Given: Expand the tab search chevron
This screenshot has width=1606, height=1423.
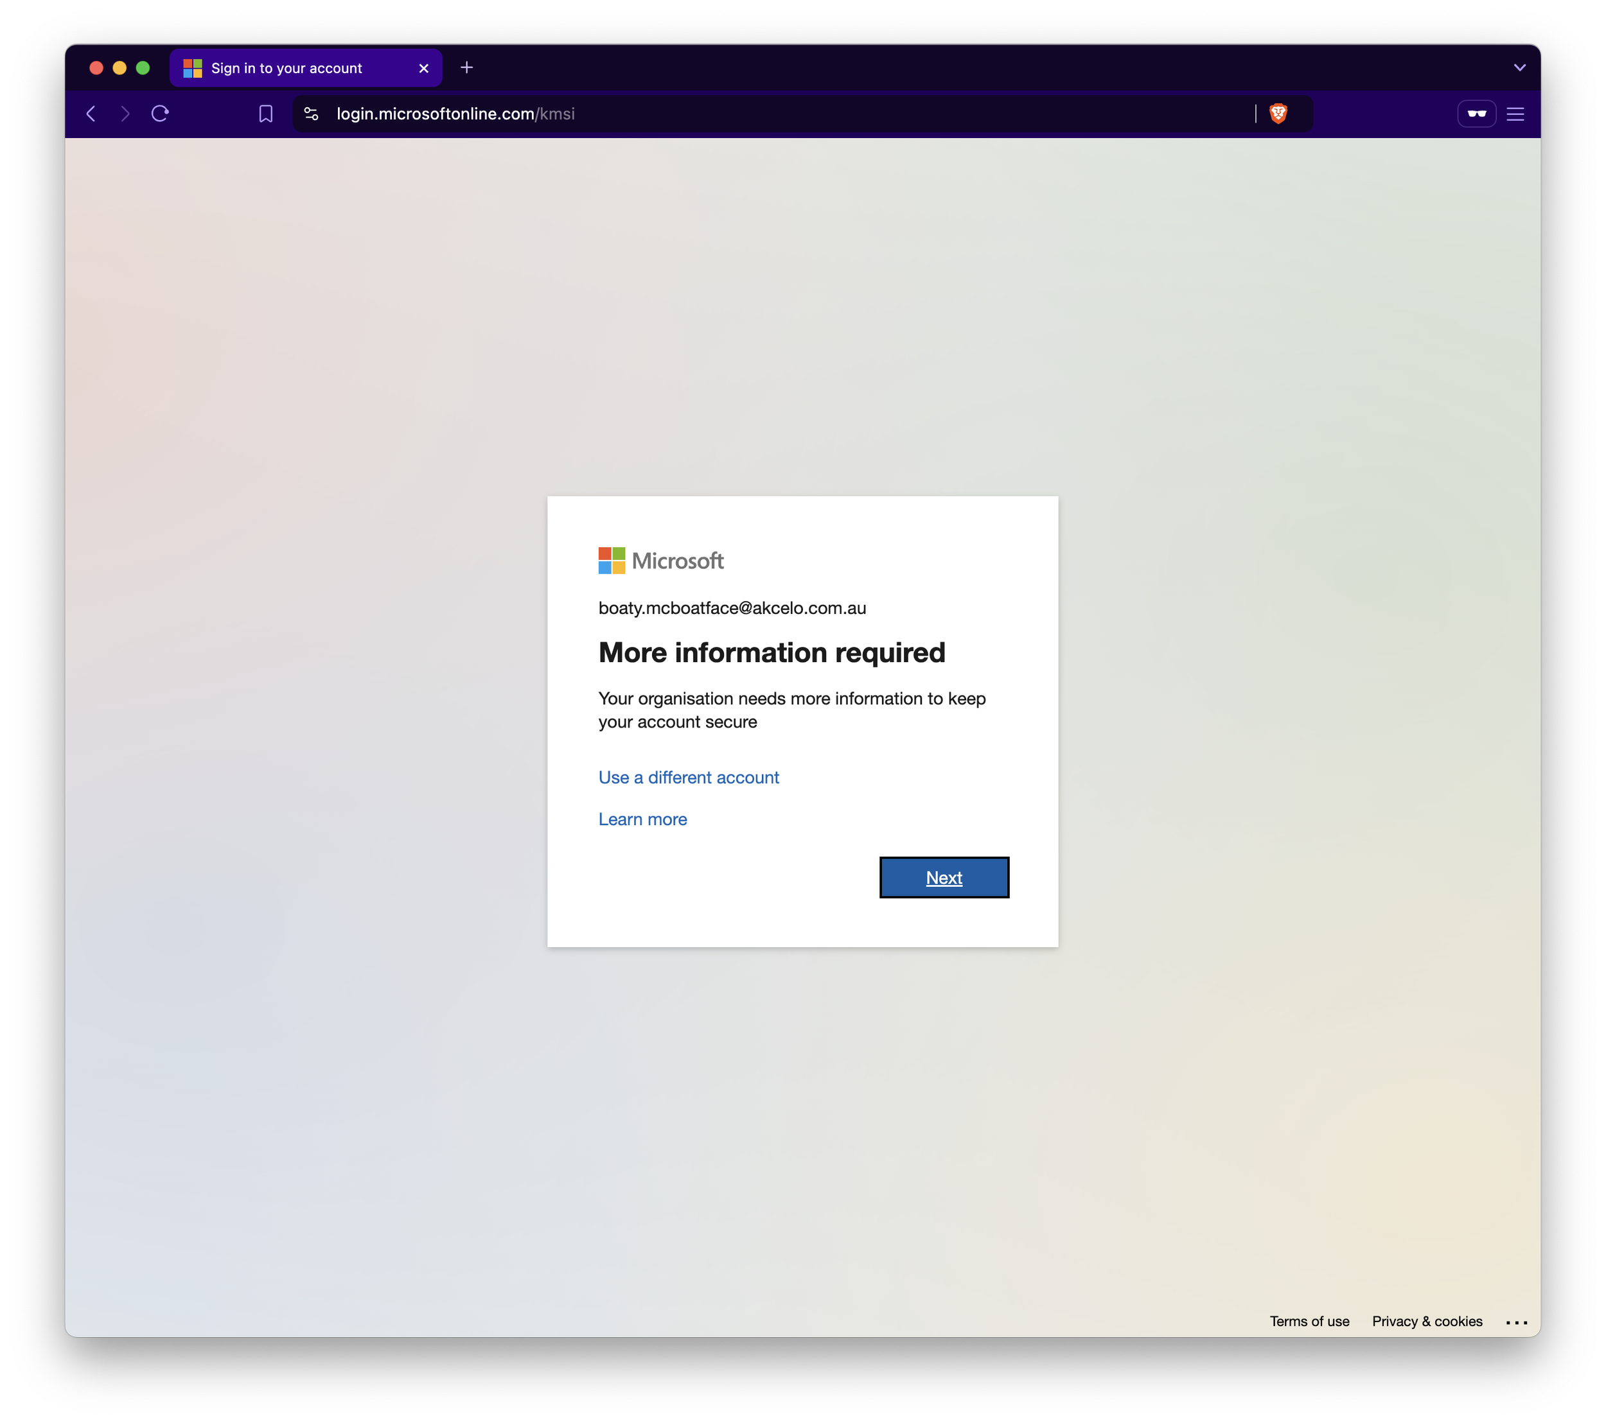Looking at the screenshot, I should (1519, 67).
